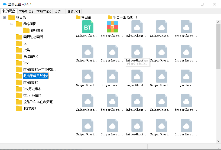This screenshot has height=150, width=221.
Task: Click the folder icon beside 52pojie临时
Action: [x=19, y=95]
